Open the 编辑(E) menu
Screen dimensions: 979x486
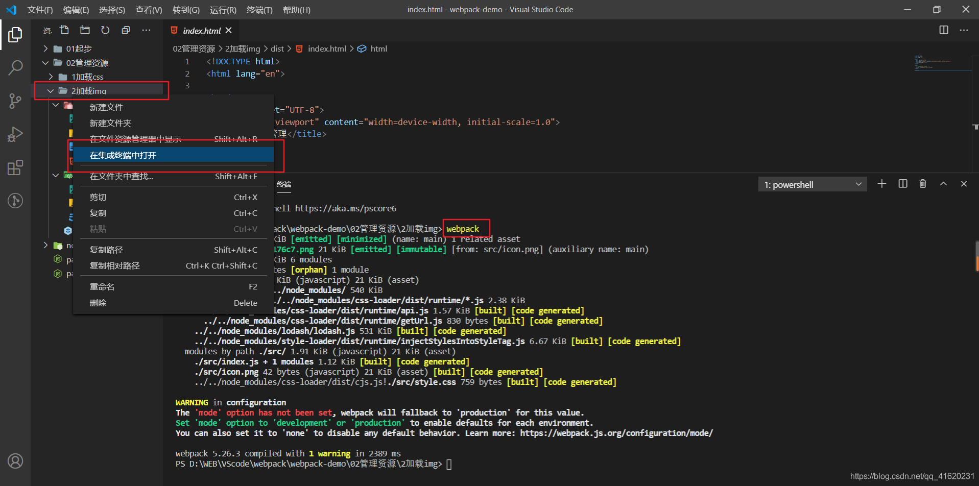tap(76, 10)
